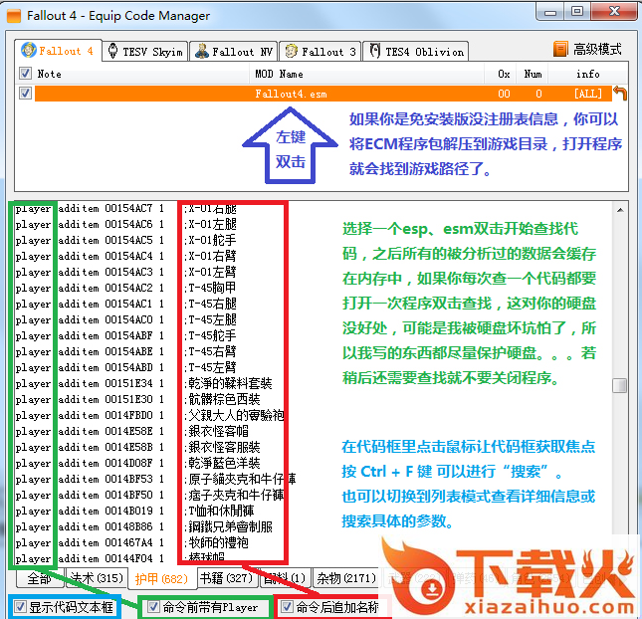The image size is (642, 619).
Task: Click the 0x column header
Action: point(504,74)
